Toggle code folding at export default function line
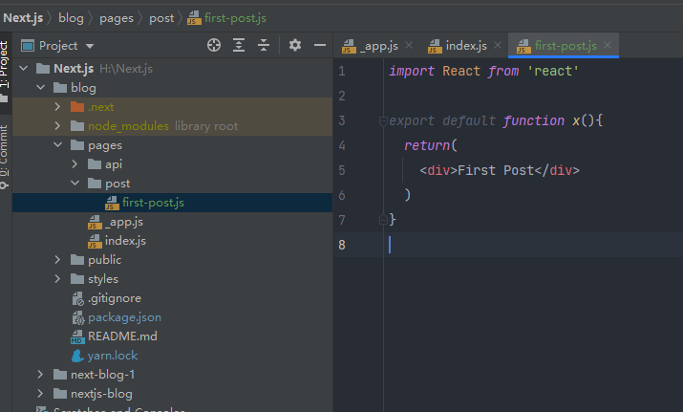683x412 pixels. tap(383, 121)
